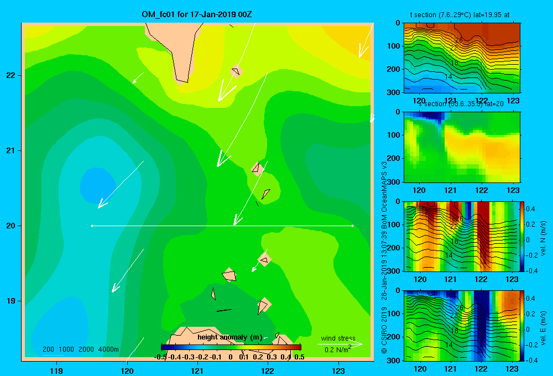Click the wind stress reference arrow in legend
This screenshot has width=553, height=376.
[x=340, y=344]
